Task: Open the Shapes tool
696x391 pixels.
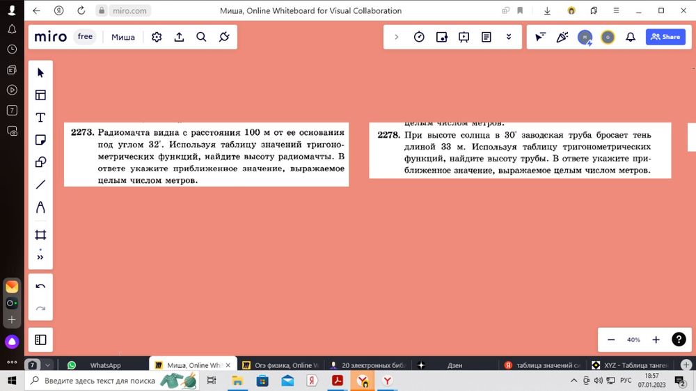Action: [x=40, y=162]
